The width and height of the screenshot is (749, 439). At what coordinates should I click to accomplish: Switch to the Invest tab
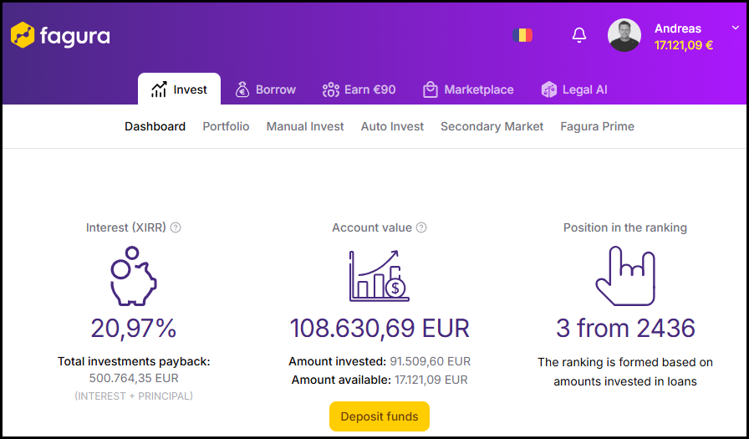coord(179,89)
